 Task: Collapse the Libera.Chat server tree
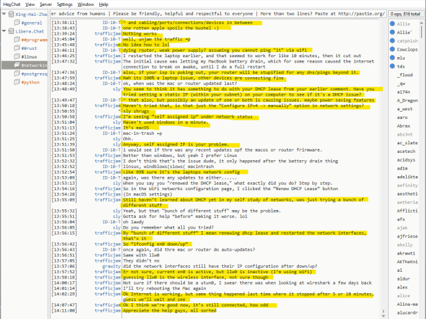click(4, 31)
